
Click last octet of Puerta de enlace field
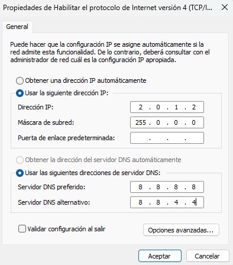click(194, 138)
